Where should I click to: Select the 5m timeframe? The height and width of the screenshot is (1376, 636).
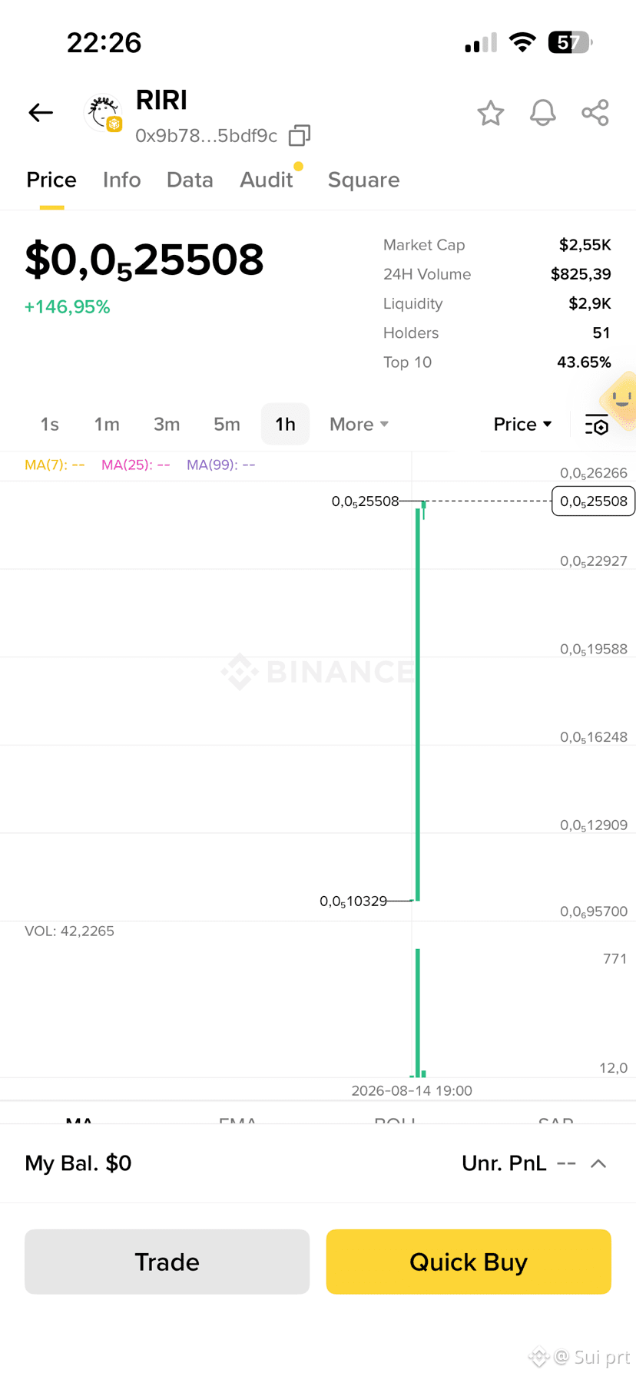tap(227, 425)
